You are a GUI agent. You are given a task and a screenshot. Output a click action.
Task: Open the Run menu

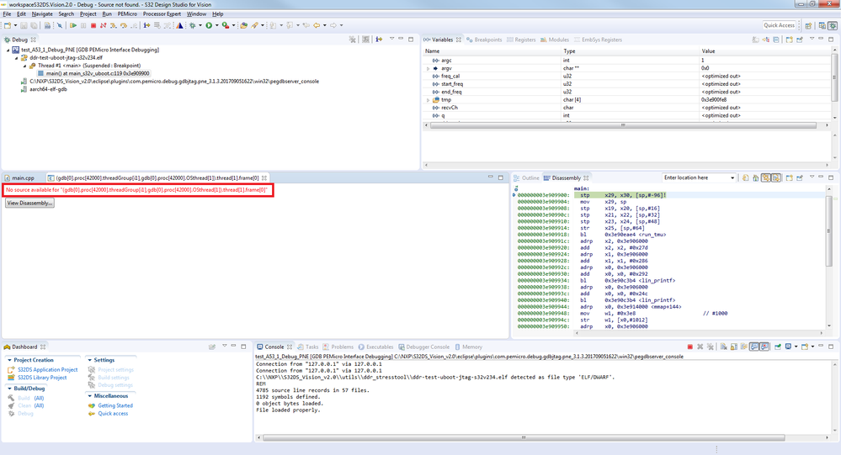click(107, 14)
